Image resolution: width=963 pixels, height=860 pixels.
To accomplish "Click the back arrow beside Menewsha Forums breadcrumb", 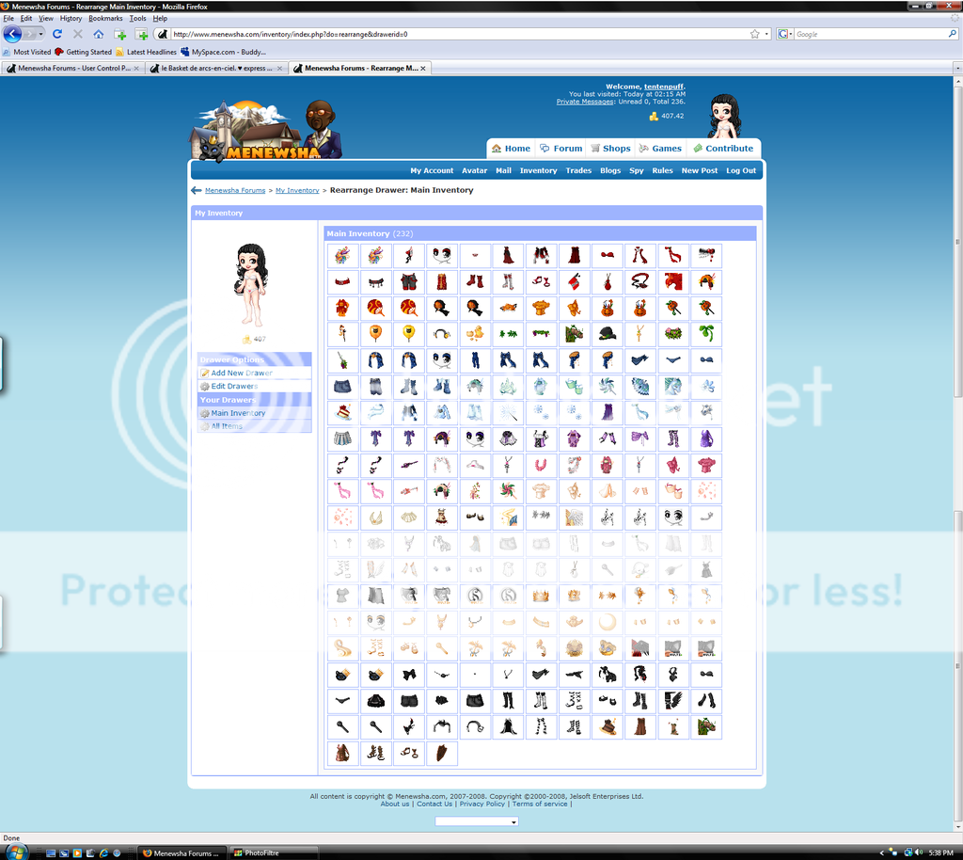I will (197, 190).
